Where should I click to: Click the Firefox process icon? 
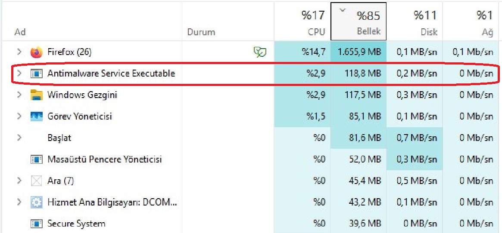tap(37, 52)
